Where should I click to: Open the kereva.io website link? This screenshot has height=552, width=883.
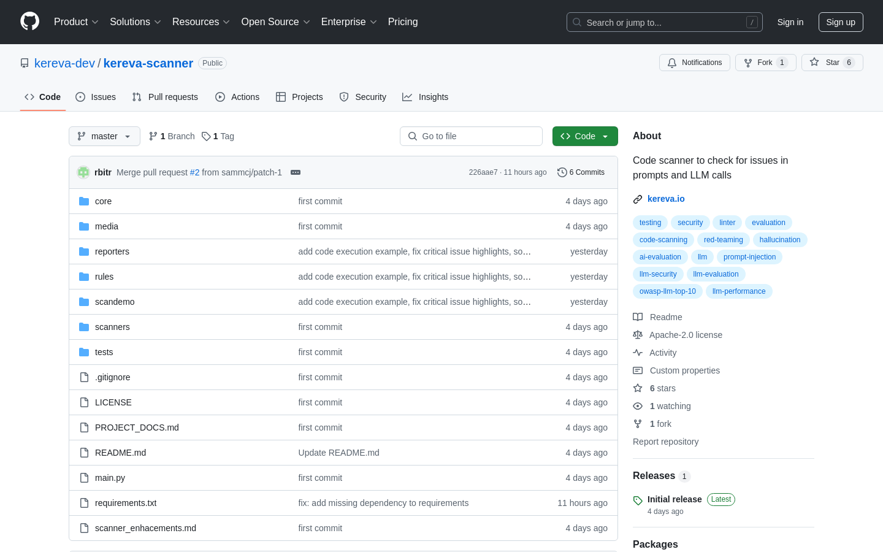[x=666, y=199]
